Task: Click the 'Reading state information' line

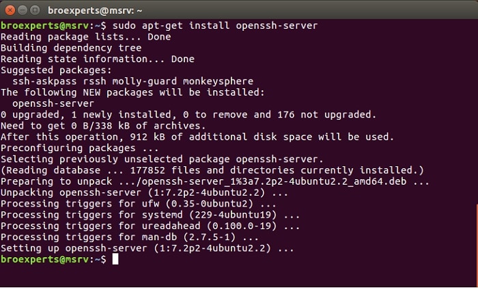Action: coord(97,60)
